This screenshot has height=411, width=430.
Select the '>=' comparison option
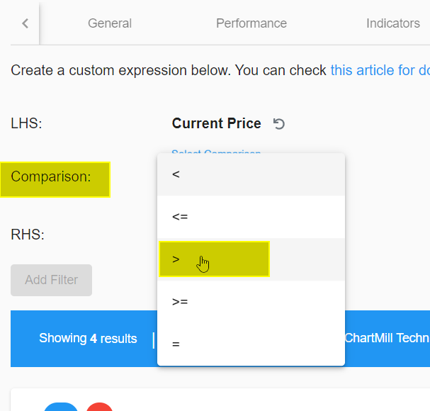[251, 302]
